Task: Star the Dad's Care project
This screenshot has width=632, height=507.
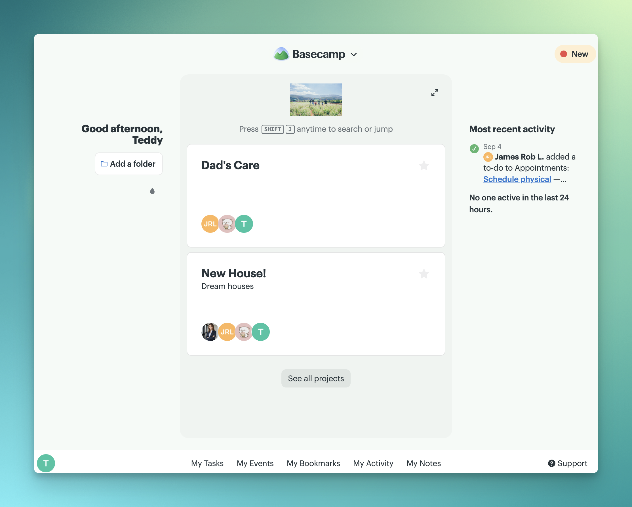Action: click(424, 166)
